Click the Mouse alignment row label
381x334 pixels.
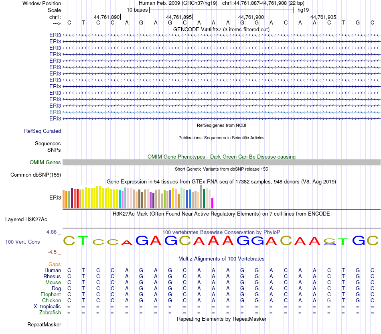click(x=53, y=283)
